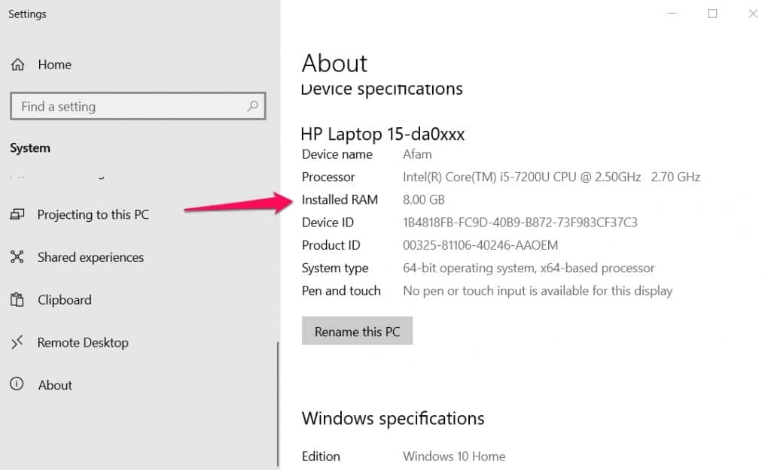Minimize the Settings window
The height and width of the screenshot is (470, 771).
click(672, 14)
